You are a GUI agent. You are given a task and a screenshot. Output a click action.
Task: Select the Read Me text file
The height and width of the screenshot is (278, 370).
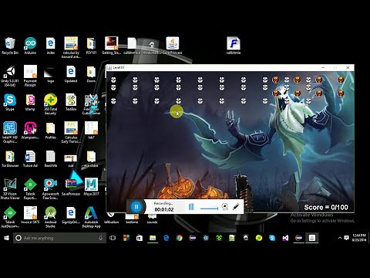point(51,159)
